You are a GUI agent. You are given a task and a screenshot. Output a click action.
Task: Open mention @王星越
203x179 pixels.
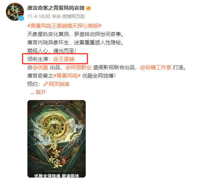coord(64,59)
